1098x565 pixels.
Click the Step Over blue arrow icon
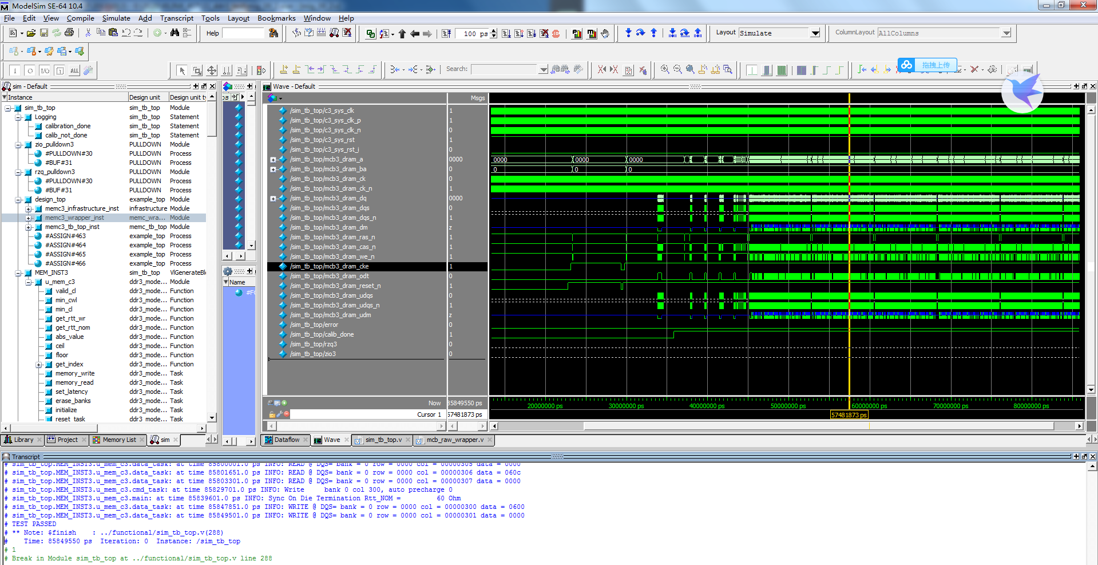pyautogui.click(x=641, y=33)
